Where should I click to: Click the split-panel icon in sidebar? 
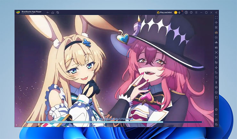(x=216, y=97)
